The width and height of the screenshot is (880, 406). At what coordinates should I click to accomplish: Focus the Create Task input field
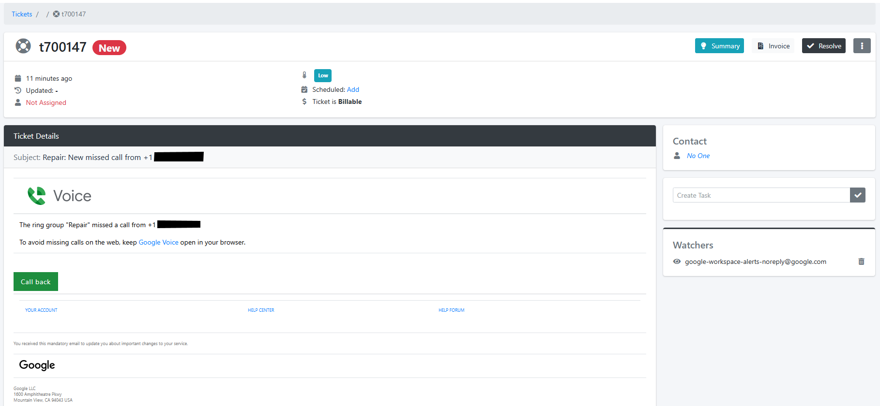click(761, 195)
